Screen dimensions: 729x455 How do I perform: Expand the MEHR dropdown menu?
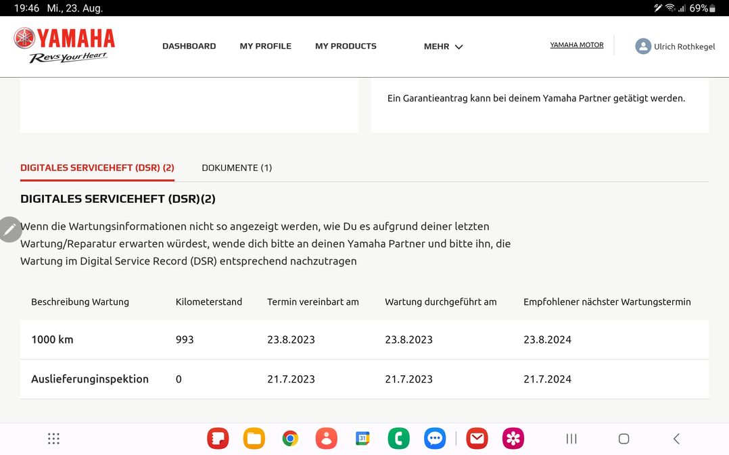pyautogui.click(x=443, y=47)
